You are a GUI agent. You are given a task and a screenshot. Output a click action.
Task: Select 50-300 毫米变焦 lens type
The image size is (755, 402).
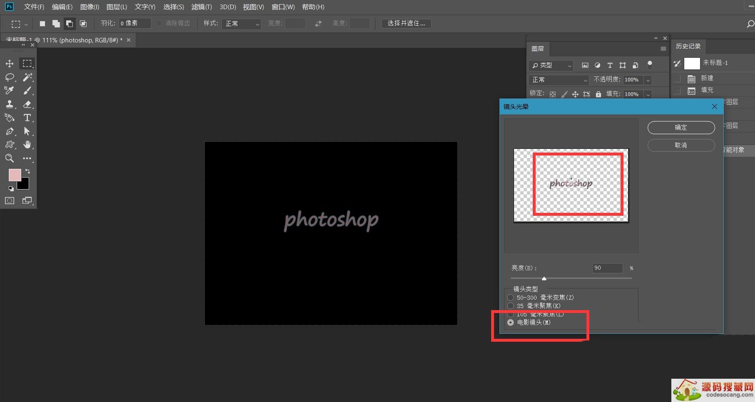[x=511, y=298]
